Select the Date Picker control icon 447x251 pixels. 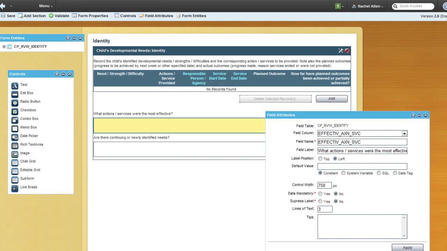(x=15, y=137)
